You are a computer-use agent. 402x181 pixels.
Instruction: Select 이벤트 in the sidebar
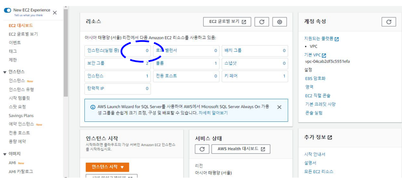point(15,43)
